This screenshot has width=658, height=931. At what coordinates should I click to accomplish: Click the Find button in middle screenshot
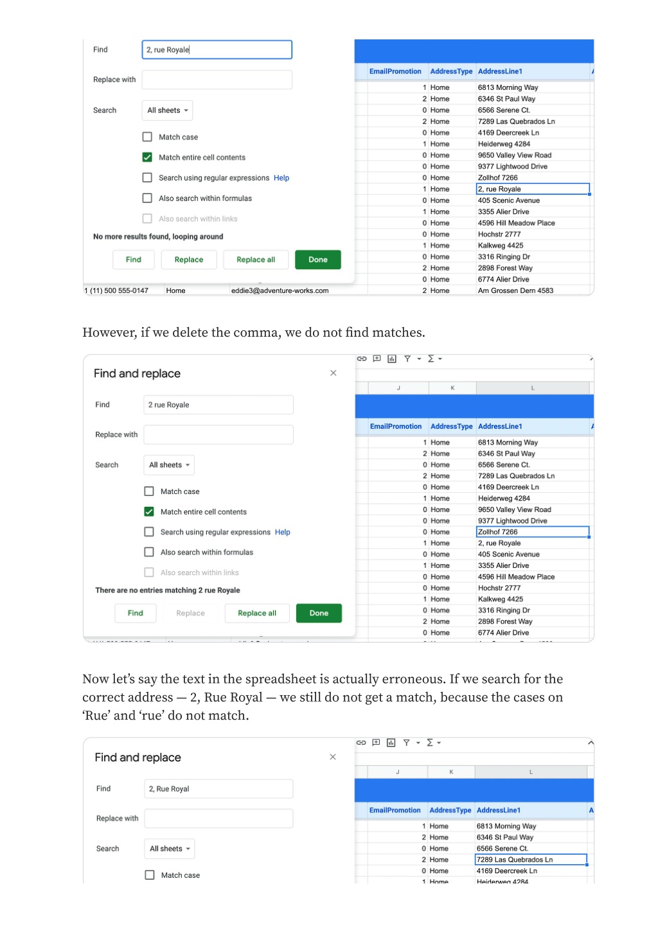(x=136, y=613)
